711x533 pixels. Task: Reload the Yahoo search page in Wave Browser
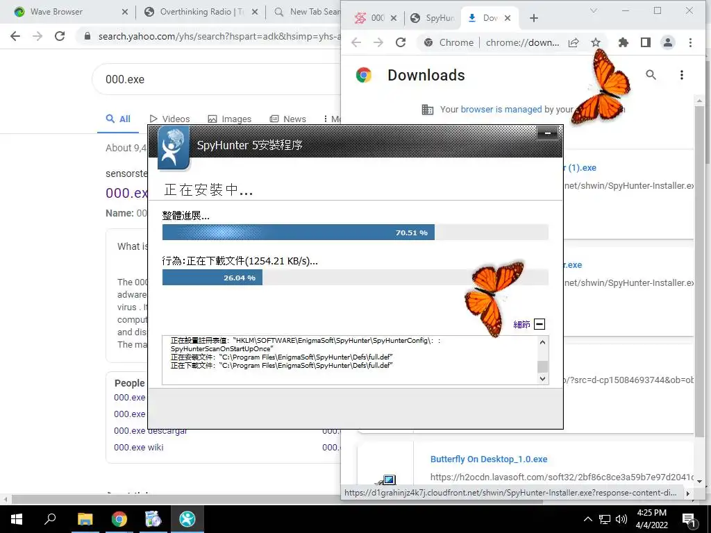60,36
